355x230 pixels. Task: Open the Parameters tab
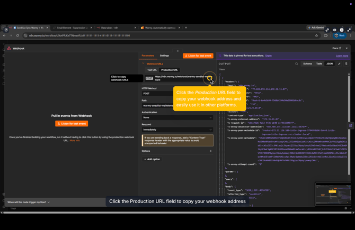[x=148, y=56]
